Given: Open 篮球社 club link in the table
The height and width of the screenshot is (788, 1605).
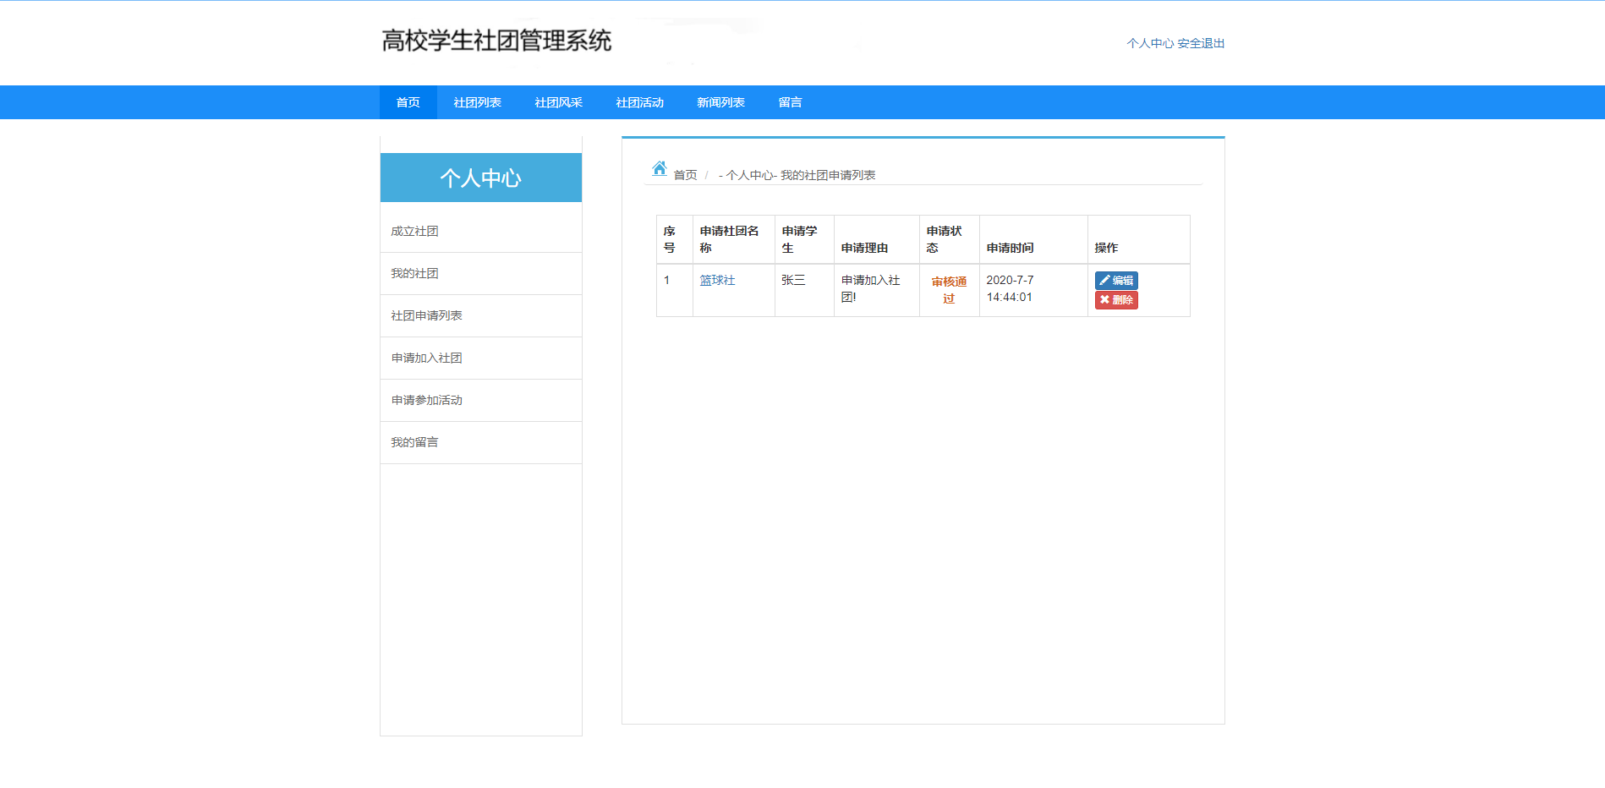Looking at the screenshot, I should click(x=717, y=280).
